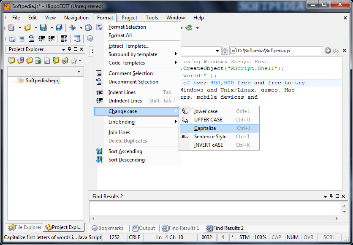
Task: Click Join Lines menu item
Action: [x=137, y=132]
